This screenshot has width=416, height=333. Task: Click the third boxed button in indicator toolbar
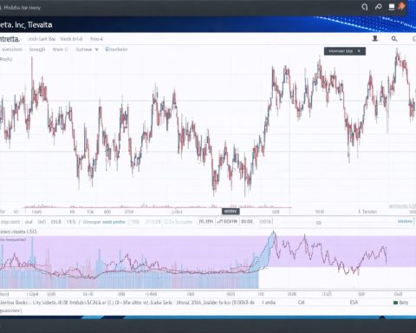pyautogui.click(x=247, y=222)
